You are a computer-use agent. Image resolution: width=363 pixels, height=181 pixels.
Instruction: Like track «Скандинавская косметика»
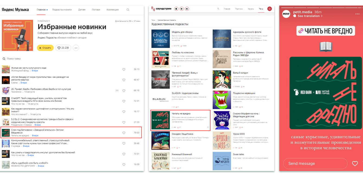[124, 122]
